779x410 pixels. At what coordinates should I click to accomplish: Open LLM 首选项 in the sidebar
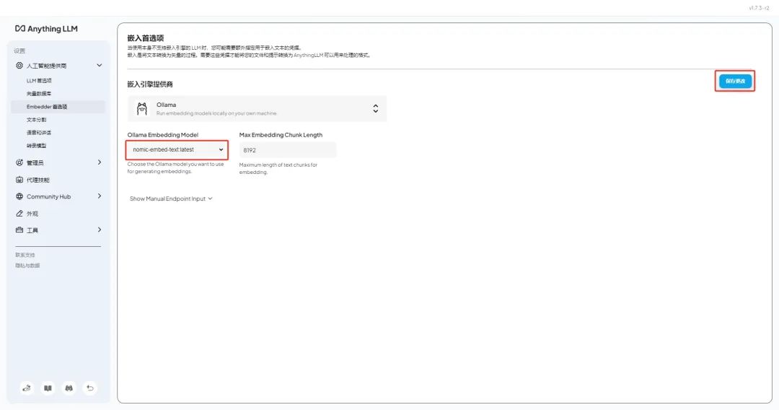tap(39, 81)
